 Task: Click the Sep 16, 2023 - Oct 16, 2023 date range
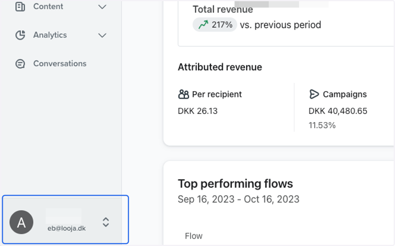[239, 199]
